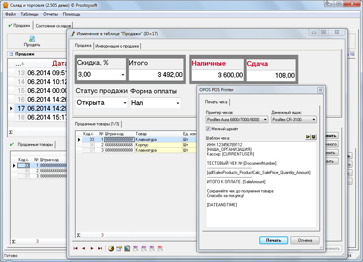This screenshot has height=262, width=363.
Task: Click the Наличные amount field
Action: pyautogui.click(x=218, y=75)
